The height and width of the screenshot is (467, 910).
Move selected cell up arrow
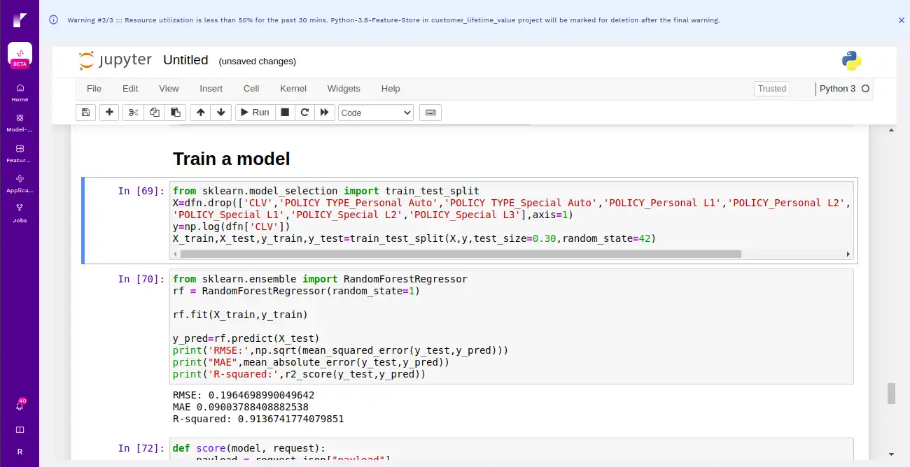pos(201,112)
